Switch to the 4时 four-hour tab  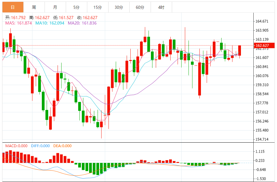(x=161, y=7)
